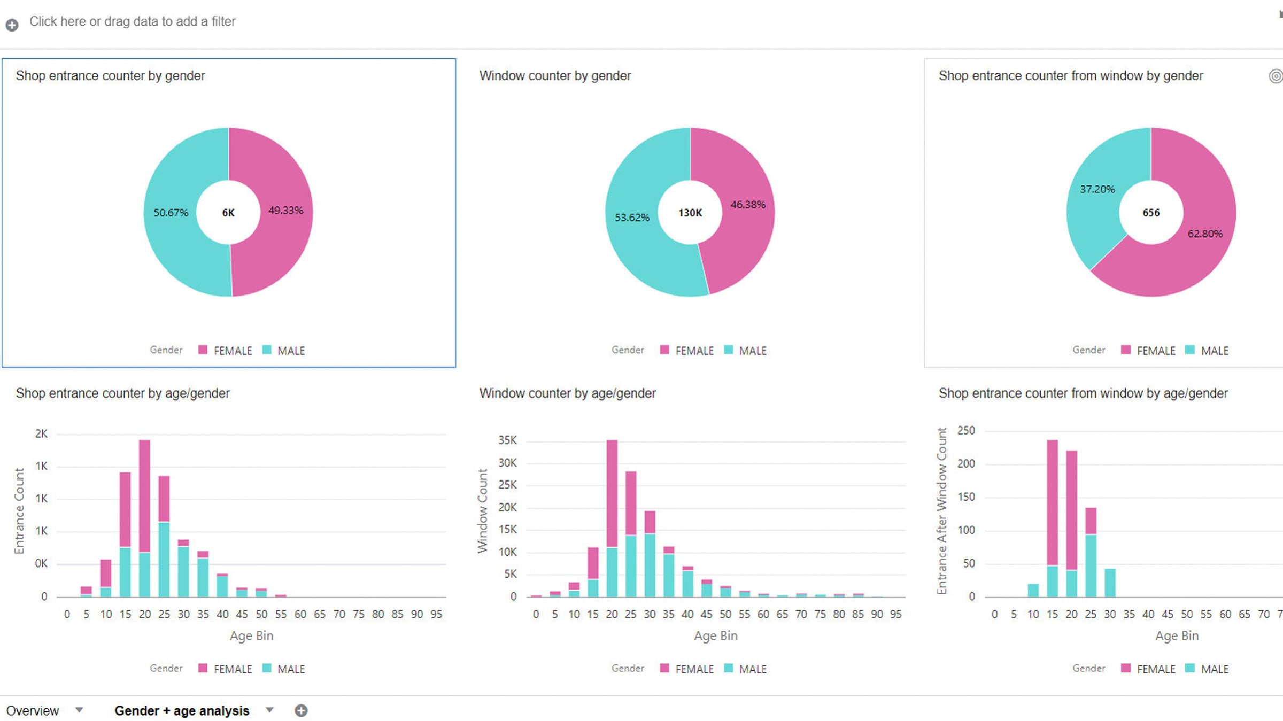Click the add filter plus icon
Screen dimensions: 1283x721
(12, 25)
